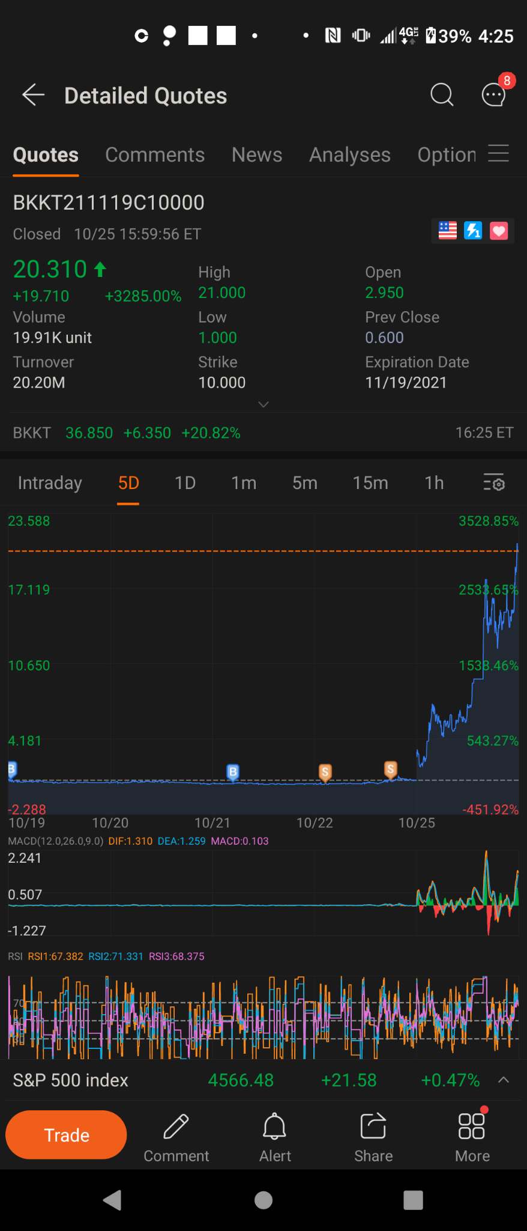This screenshot has width=527, height=1231.
Task: Open the underlying BKKT stock quote row
Action: point(263,433)
